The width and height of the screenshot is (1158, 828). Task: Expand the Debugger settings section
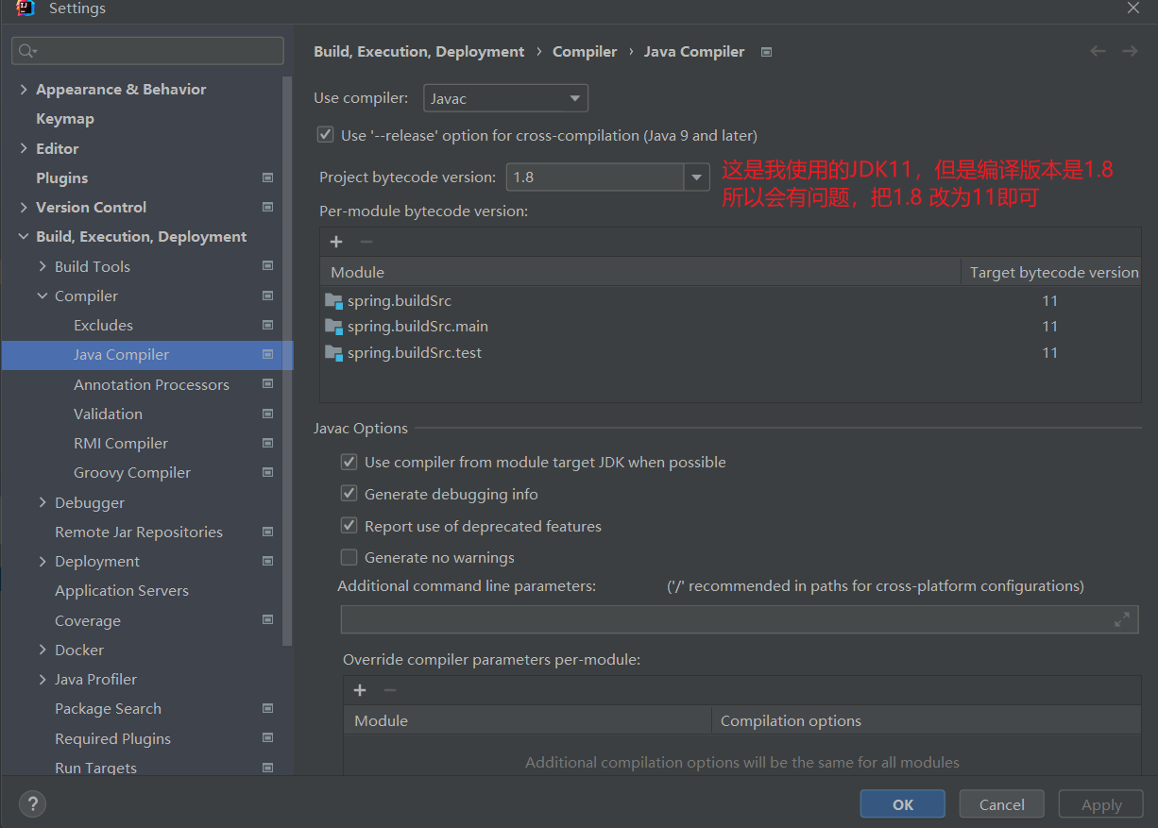click(x=43, y=502)
